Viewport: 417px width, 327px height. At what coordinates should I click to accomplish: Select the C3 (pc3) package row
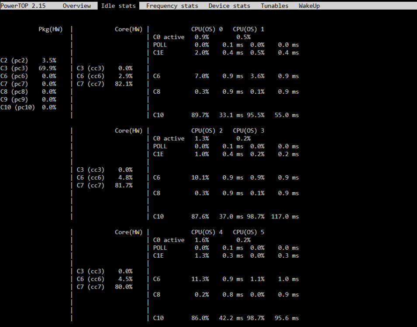tap(28, 68)
